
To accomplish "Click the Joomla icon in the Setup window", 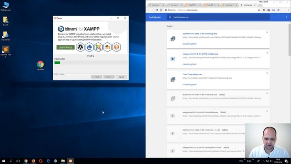I will tap(98, 47).
